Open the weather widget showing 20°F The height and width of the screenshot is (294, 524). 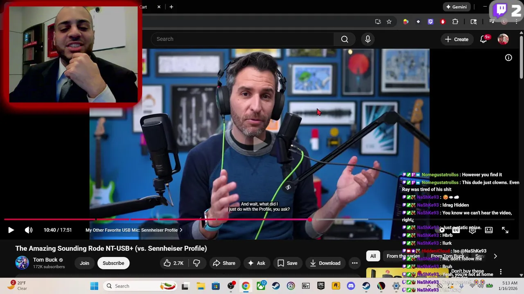click(x=17, y=285)
